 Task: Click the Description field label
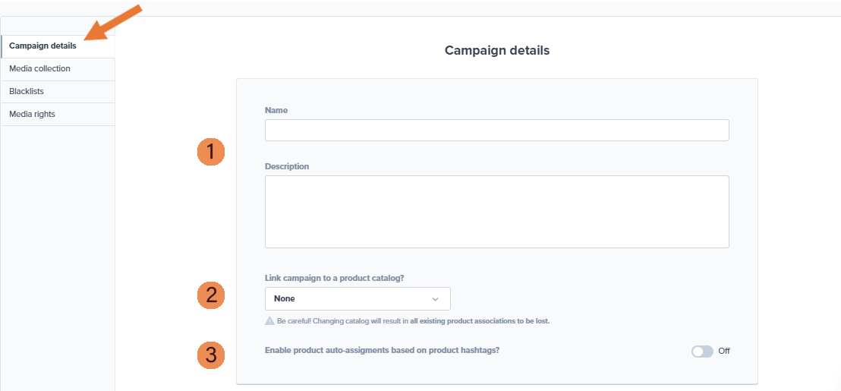coord(287,166)
